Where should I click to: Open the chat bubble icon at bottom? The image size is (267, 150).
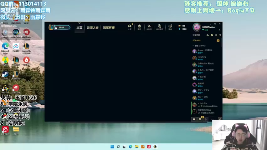coord(194,119)
